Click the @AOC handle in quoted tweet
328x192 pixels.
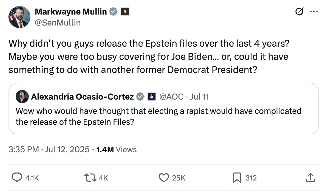pyautogui.click(x=171, y=97)
